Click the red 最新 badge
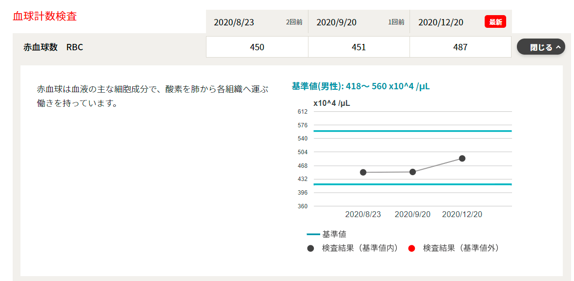574x281 pixels. point(495,22)
